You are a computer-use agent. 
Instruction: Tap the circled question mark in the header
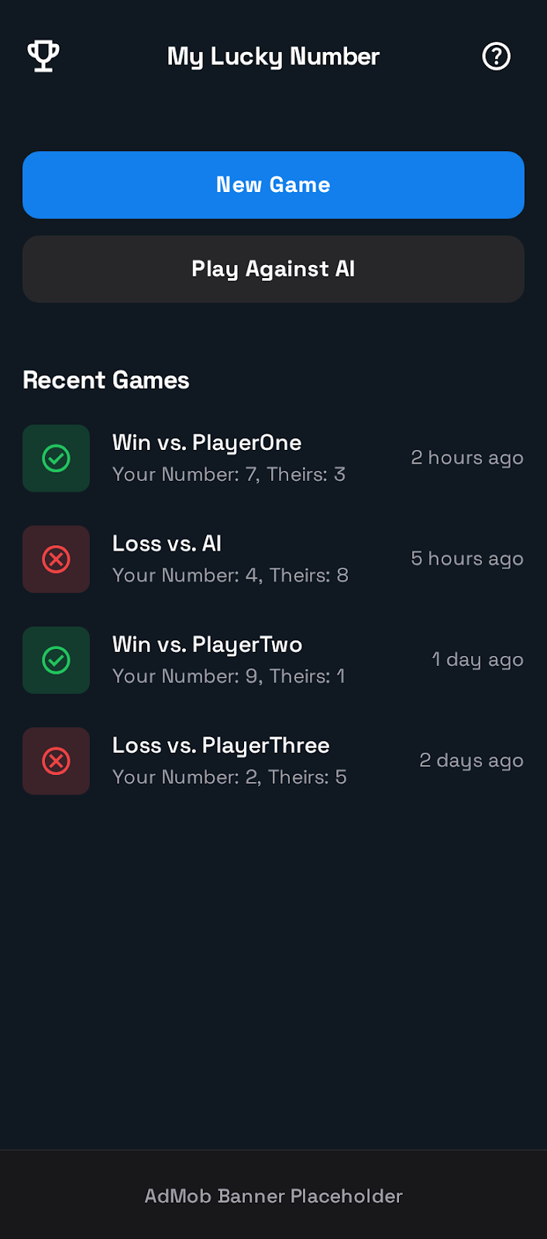[x=496, y=56]
